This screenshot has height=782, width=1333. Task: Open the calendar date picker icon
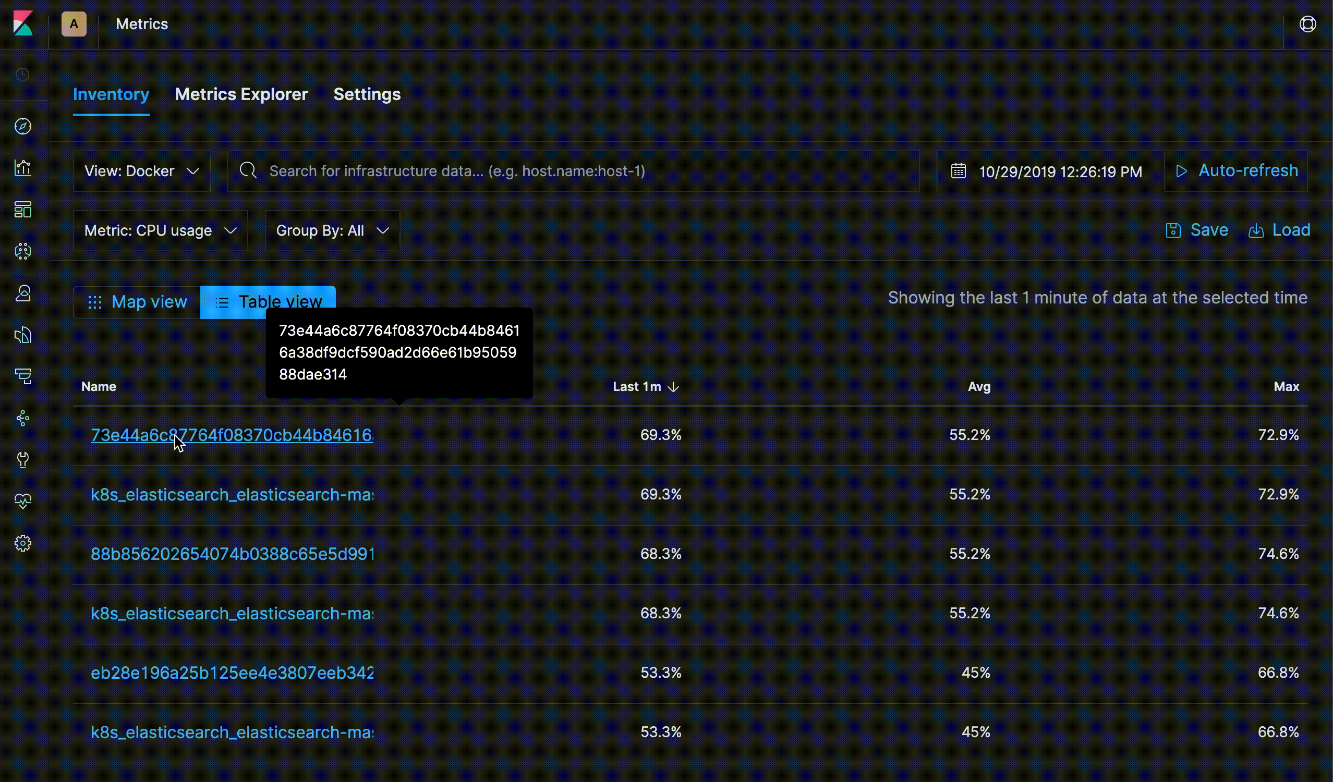point(959,170)
